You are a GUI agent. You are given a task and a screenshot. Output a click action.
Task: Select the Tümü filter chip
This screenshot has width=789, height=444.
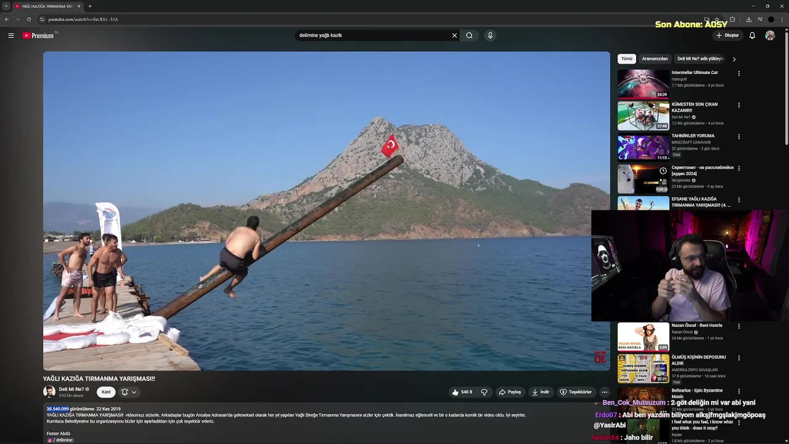pyautogui.click(x=627, y=59)
